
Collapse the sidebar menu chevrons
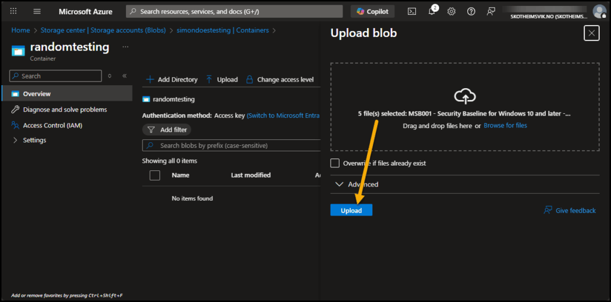coord(125,76)
